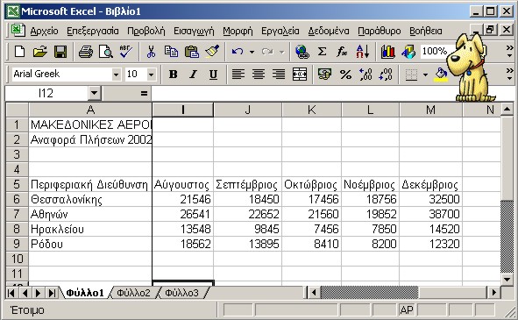Open Print Preview magnifier icon
Image resolution: width=518 pixels, height=320 pixels.
point(106,52)
